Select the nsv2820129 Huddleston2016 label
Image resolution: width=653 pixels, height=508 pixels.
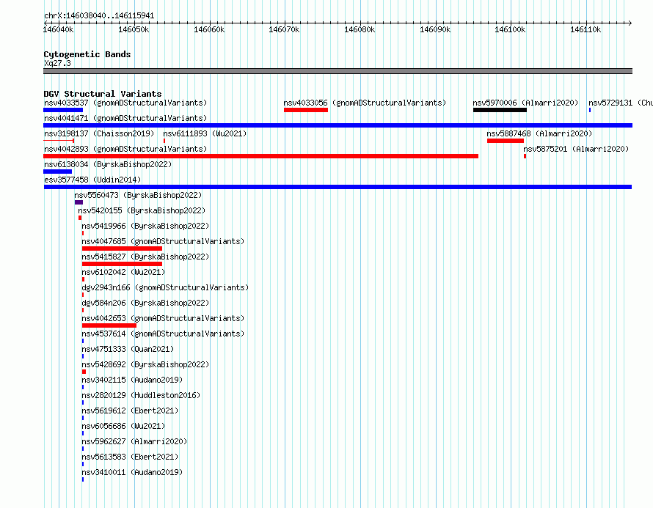point(141,395)
